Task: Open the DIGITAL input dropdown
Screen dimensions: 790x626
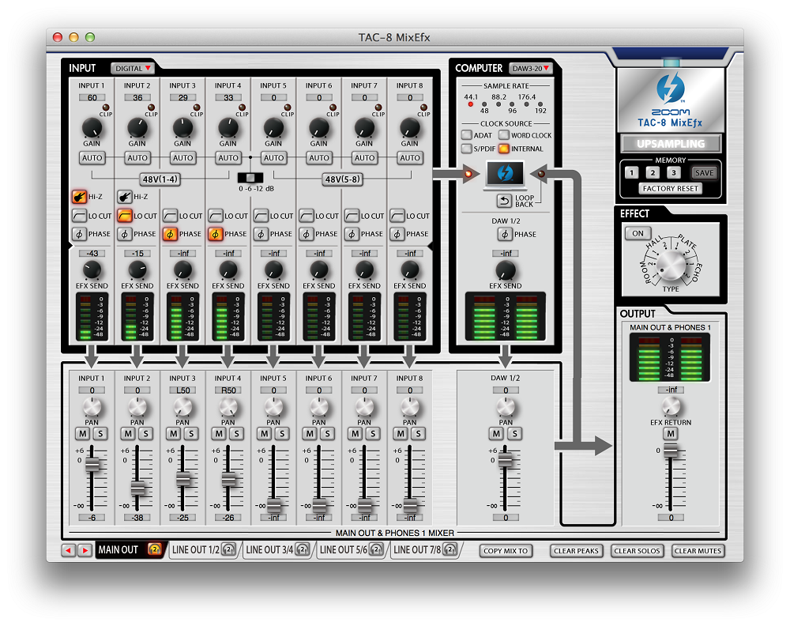Action: (x=133, y=69)
